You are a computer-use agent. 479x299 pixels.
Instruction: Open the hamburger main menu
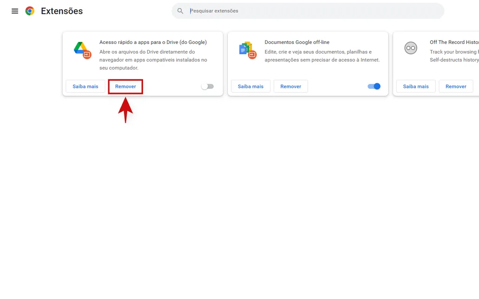(15, 11)
